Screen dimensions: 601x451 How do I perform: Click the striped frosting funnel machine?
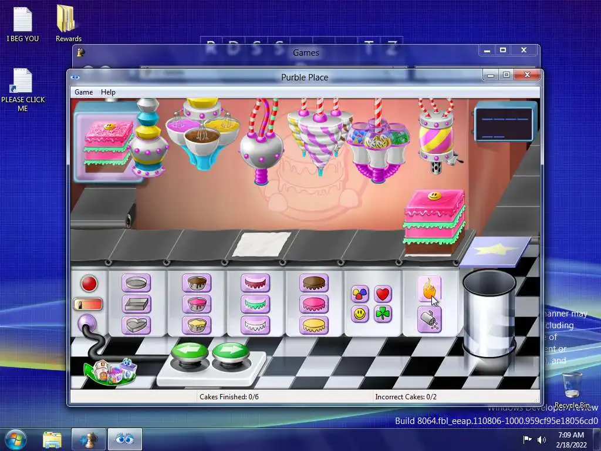[x=319, y=136]
